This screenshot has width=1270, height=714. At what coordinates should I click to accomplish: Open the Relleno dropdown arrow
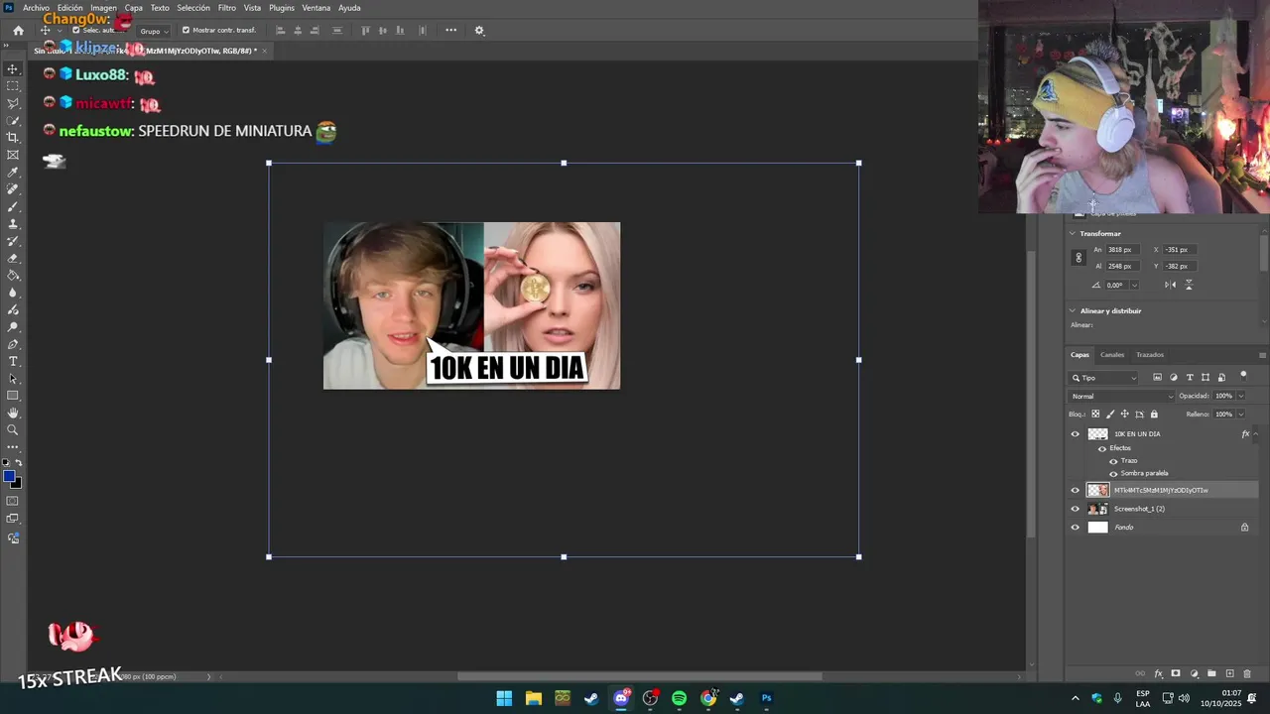pos(1240,415)
